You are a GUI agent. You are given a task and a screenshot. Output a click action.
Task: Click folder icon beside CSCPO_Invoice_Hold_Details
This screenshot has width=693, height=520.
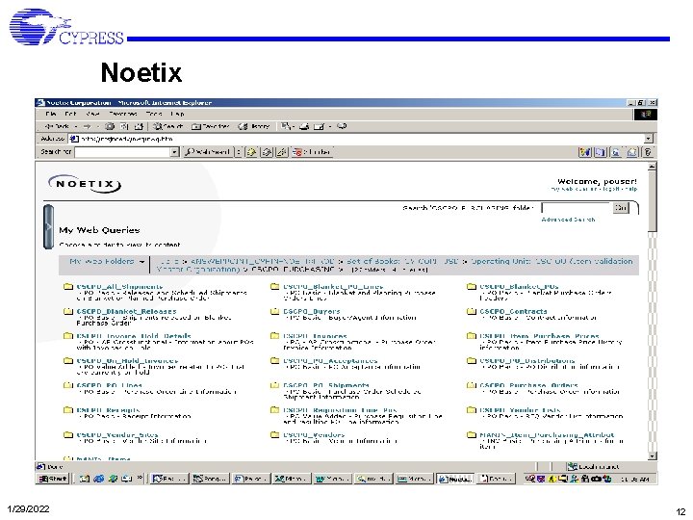coord(68,336)
